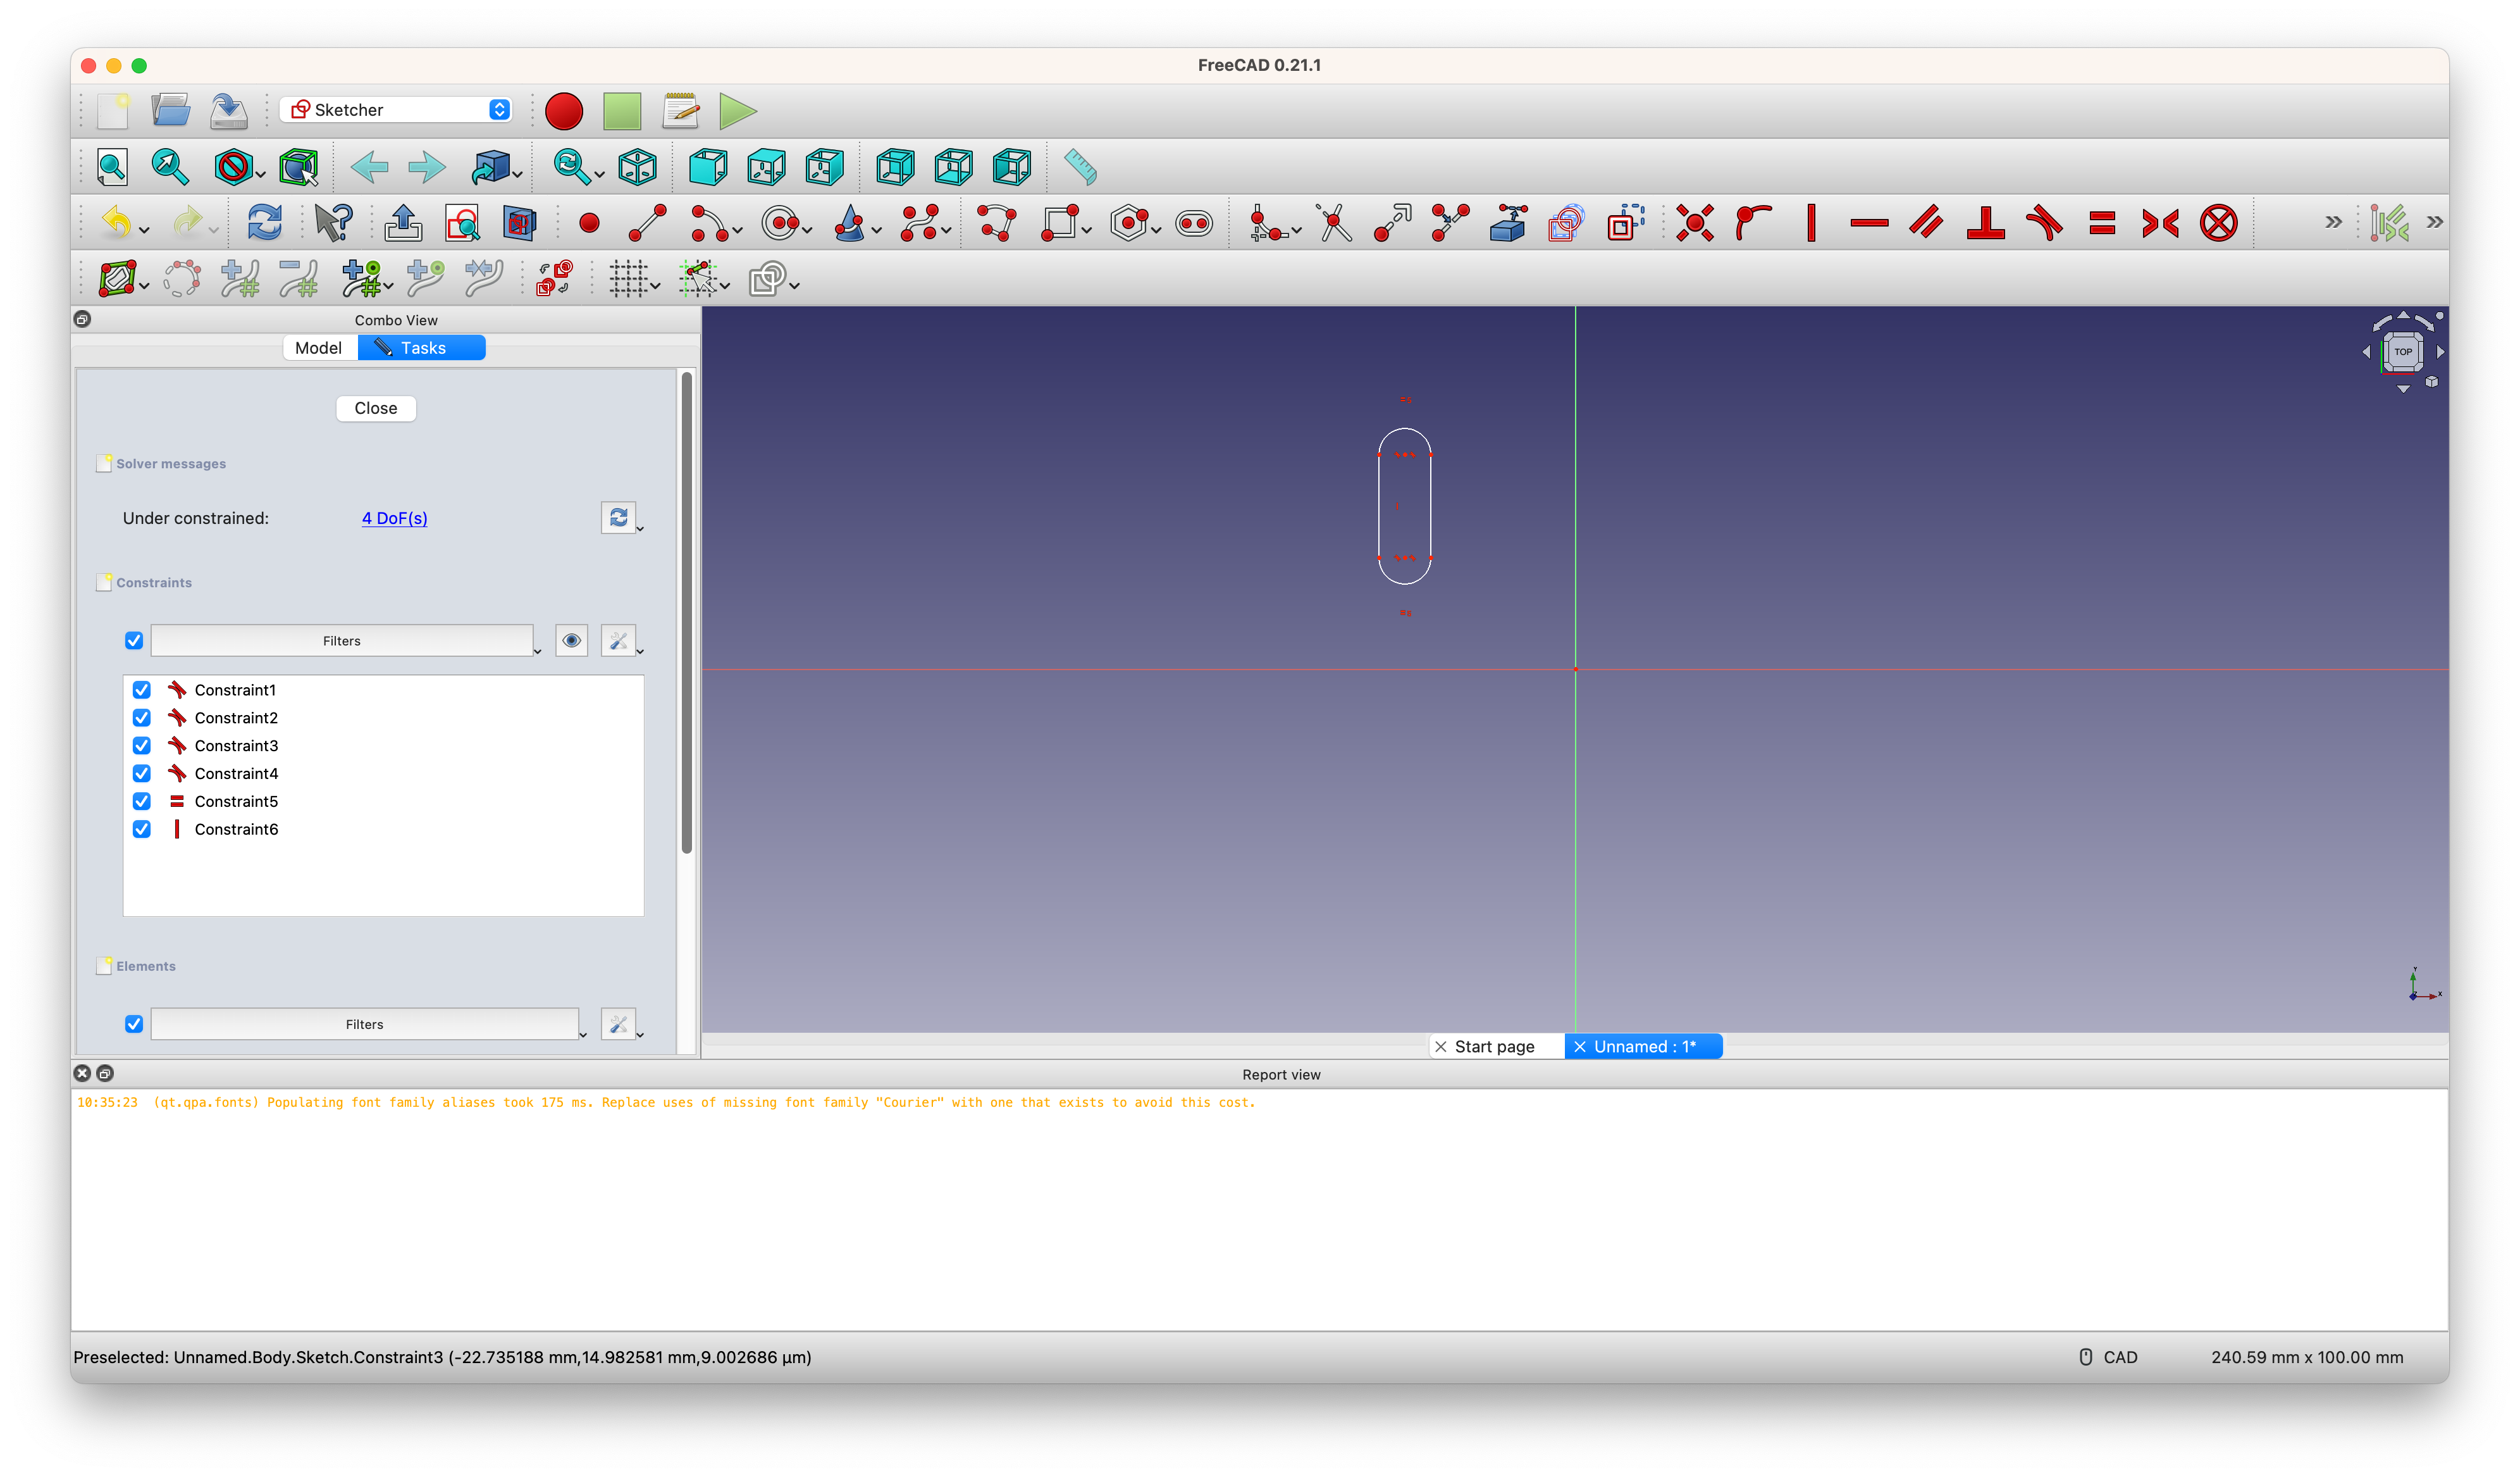Open the Sketcher workbench dropdown
The height and width of the screenshot is (1477, 2520).
pyautogui.click(x=397, y=110)
